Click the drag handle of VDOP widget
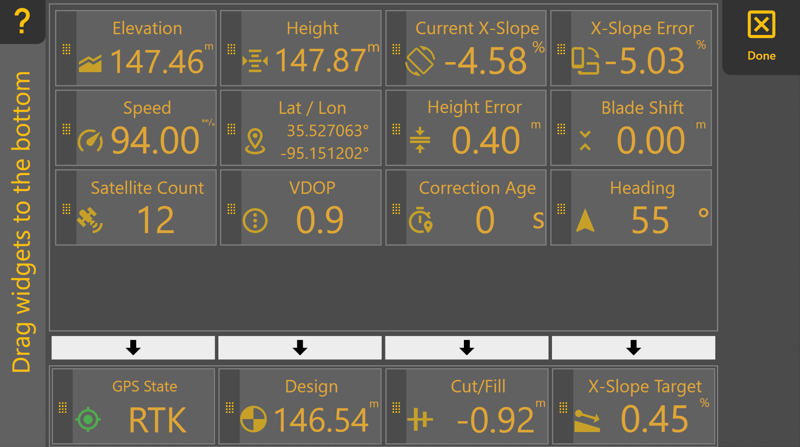The width and height of the screenshot is (800, 447). [x=231, y=208]
